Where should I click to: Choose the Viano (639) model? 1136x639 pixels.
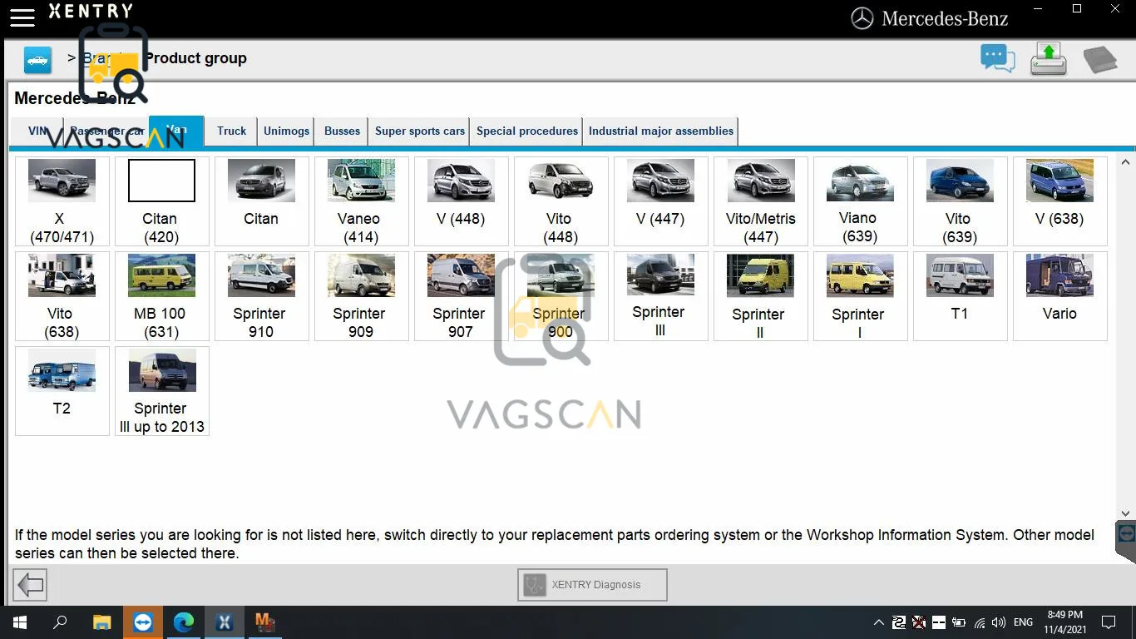point(861,201)
